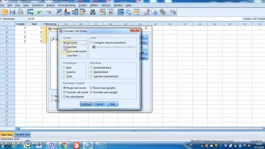The image size is (265, 149).
Task: Open the Edit menu
Action: coord(10,5)
